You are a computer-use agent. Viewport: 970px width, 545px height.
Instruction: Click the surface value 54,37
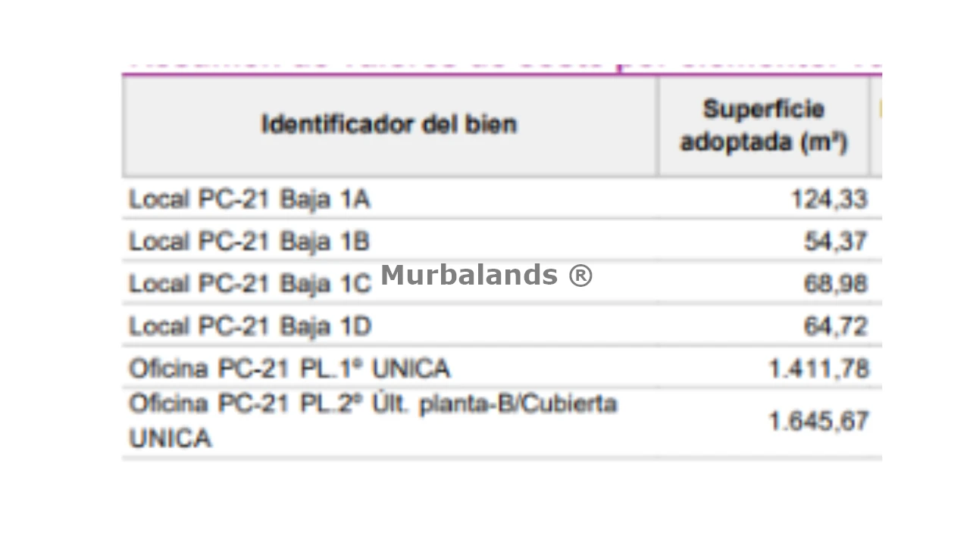coord(836,241)
